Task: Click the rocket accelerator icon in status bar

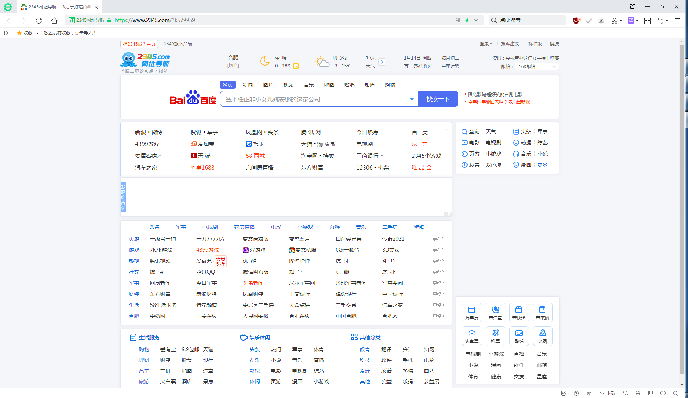Action: (589, 393)
